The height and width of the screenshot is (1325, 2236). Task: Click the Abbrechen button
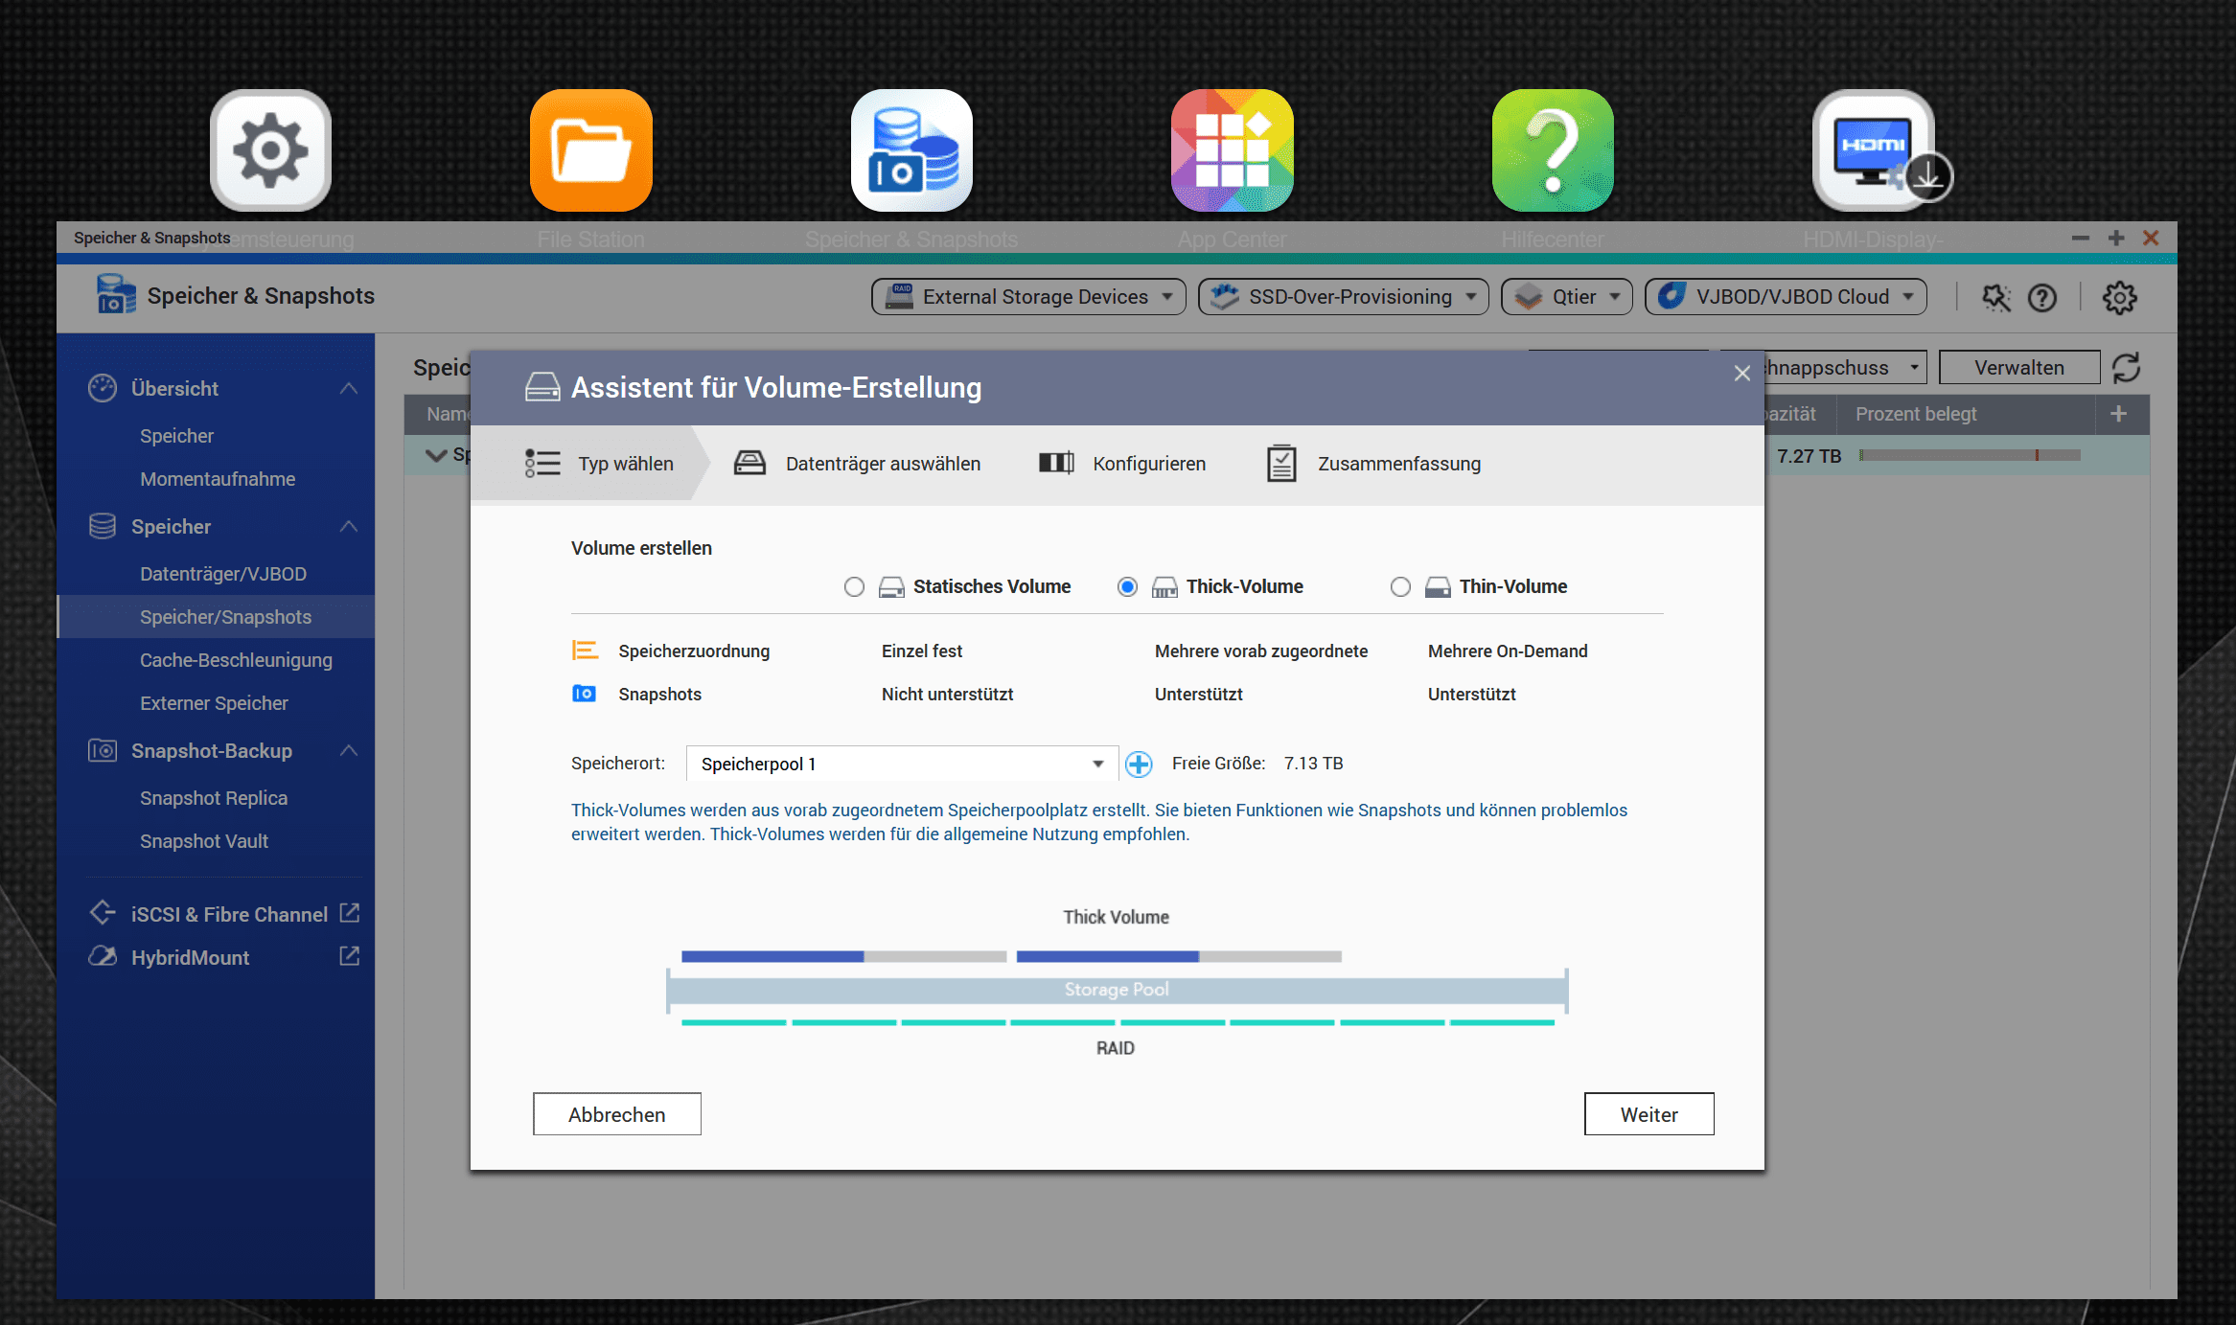pyautogui.click(x=617, y=1114)
